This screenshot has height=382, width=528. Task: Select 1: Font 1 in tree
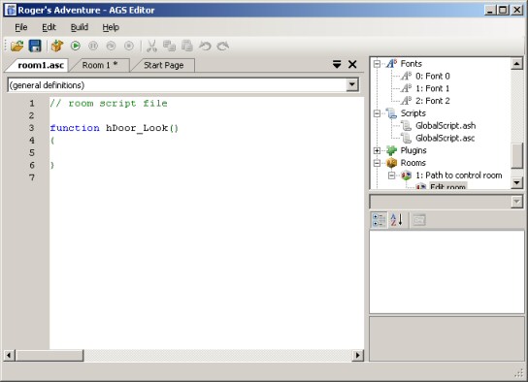tap(432, 88)
